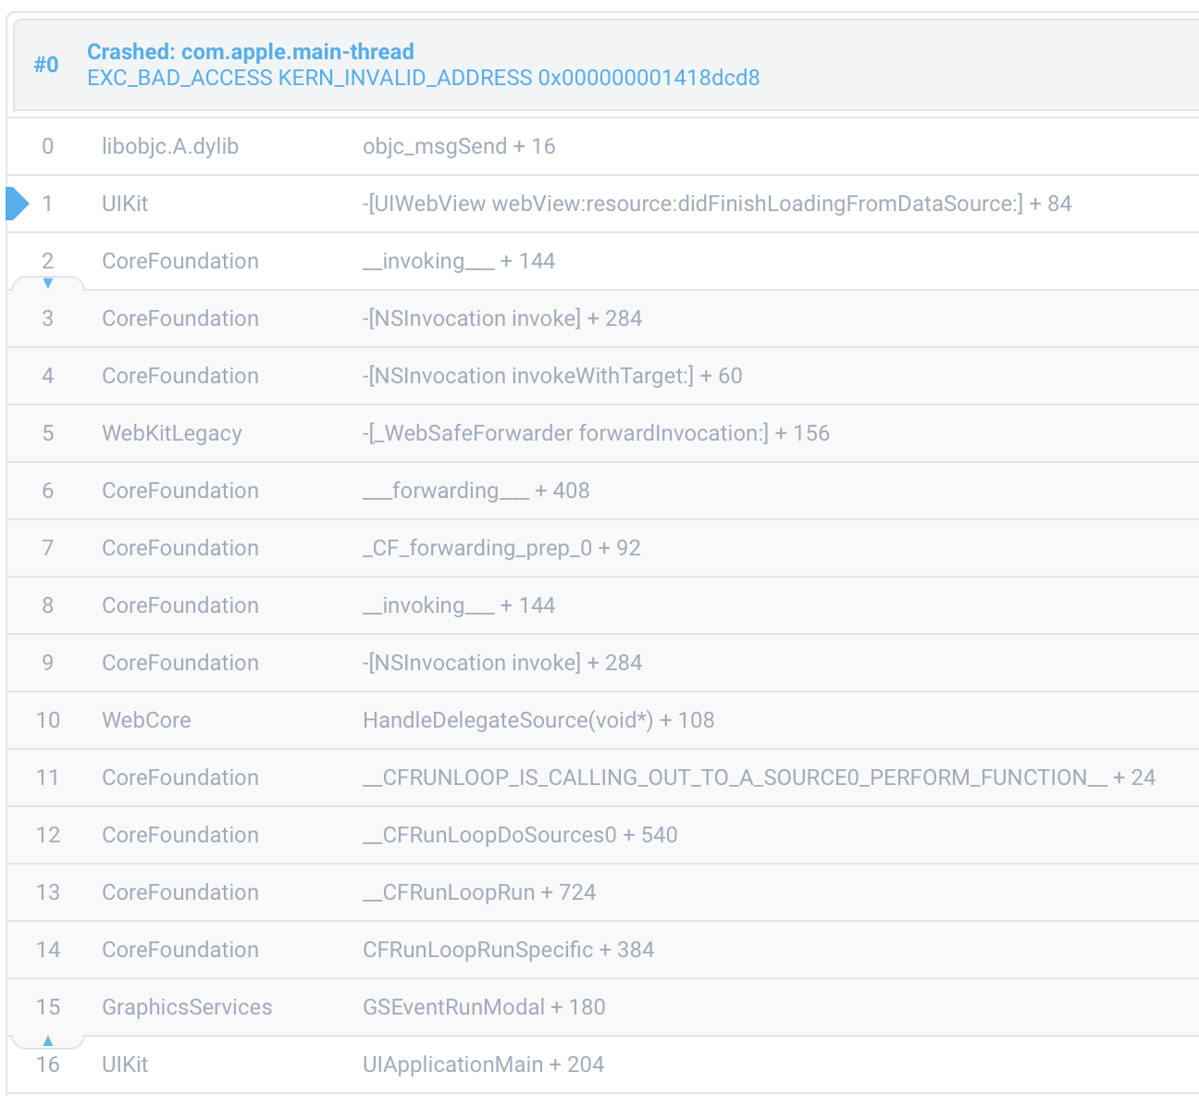This screenshot has height=1096, width=1199.
Task: Click the #0 thread number label
Action: 46,65
